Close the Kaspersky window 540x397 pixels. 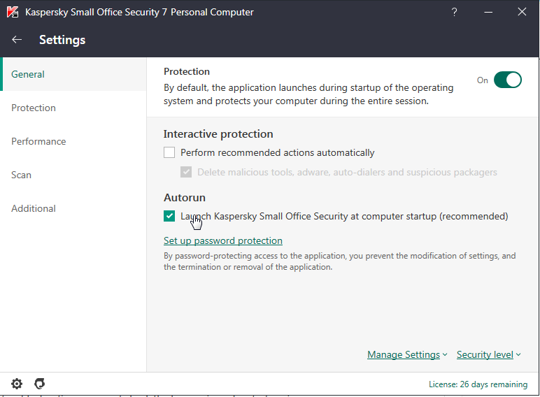click(522, 12)
